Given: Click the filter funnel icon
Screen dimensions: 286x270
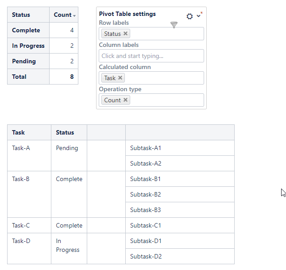Looking at the screenshot, I should (x=174, y=25).
